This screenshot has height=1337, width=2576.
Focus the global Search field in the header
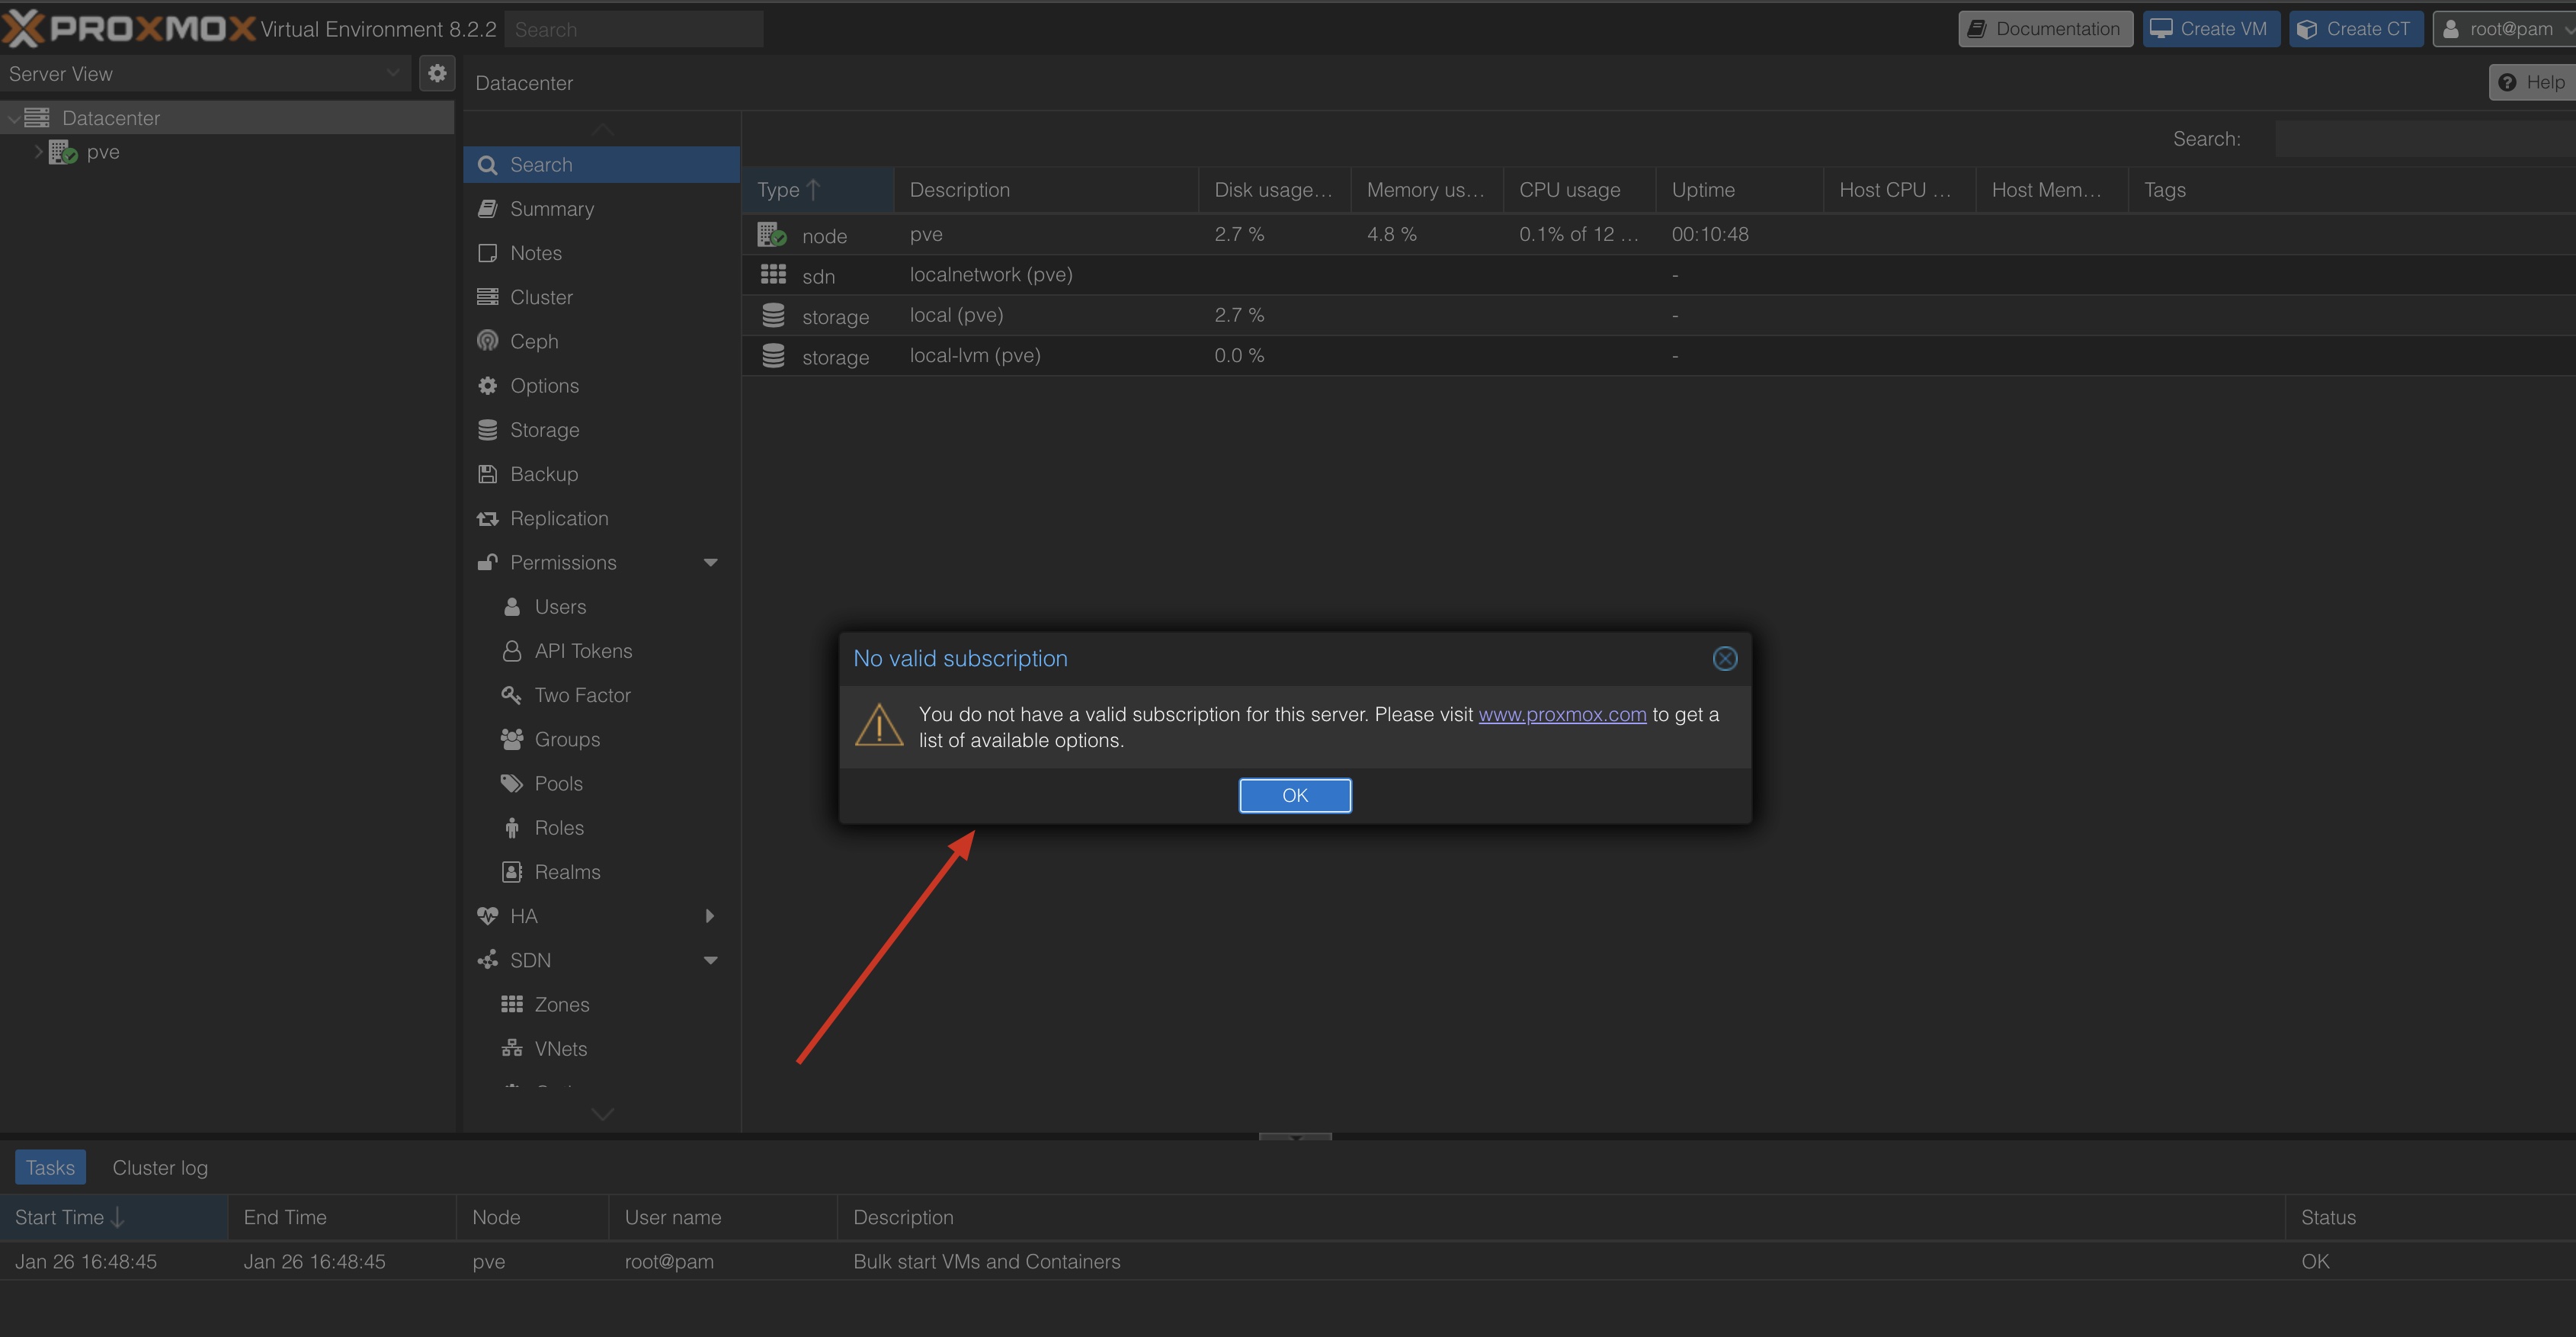[633, 29]
